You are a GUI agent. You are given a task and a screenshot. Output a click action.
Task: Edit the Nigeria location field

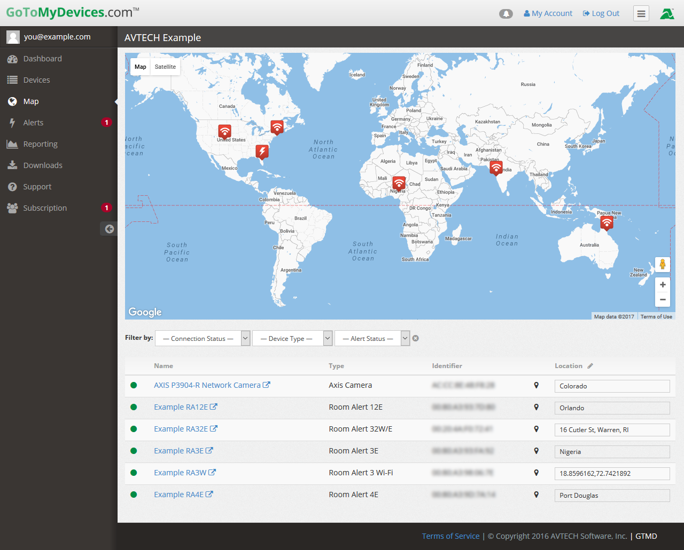[612, 451]
